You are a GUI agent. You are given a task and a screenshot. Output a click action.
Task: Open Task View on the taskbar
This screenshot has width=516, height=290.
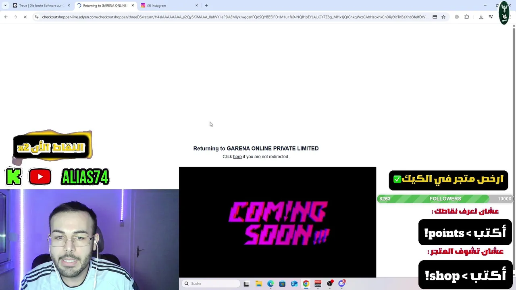(x=246, y=284)
